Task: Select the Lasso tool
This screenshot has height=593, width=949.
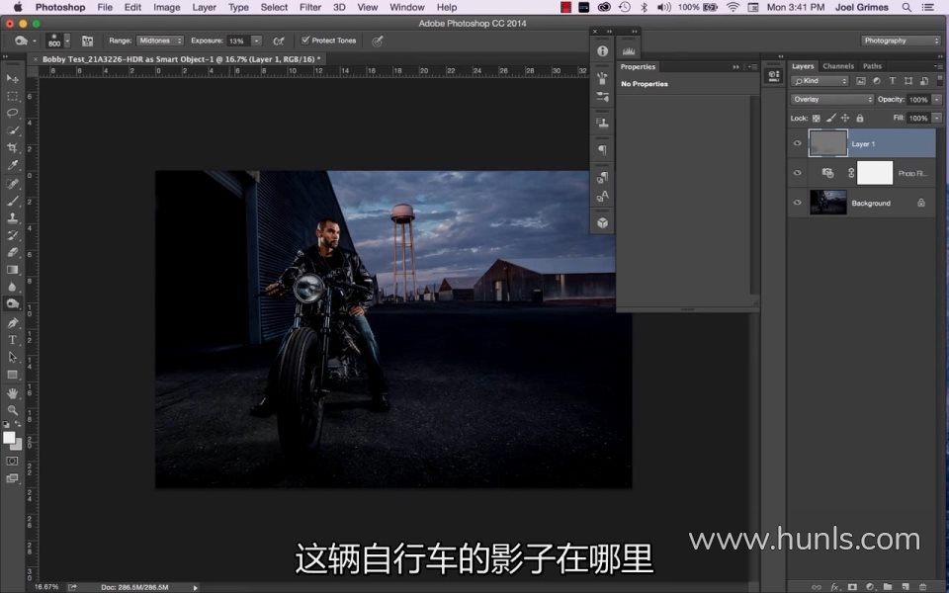Action: click(12, 113)
